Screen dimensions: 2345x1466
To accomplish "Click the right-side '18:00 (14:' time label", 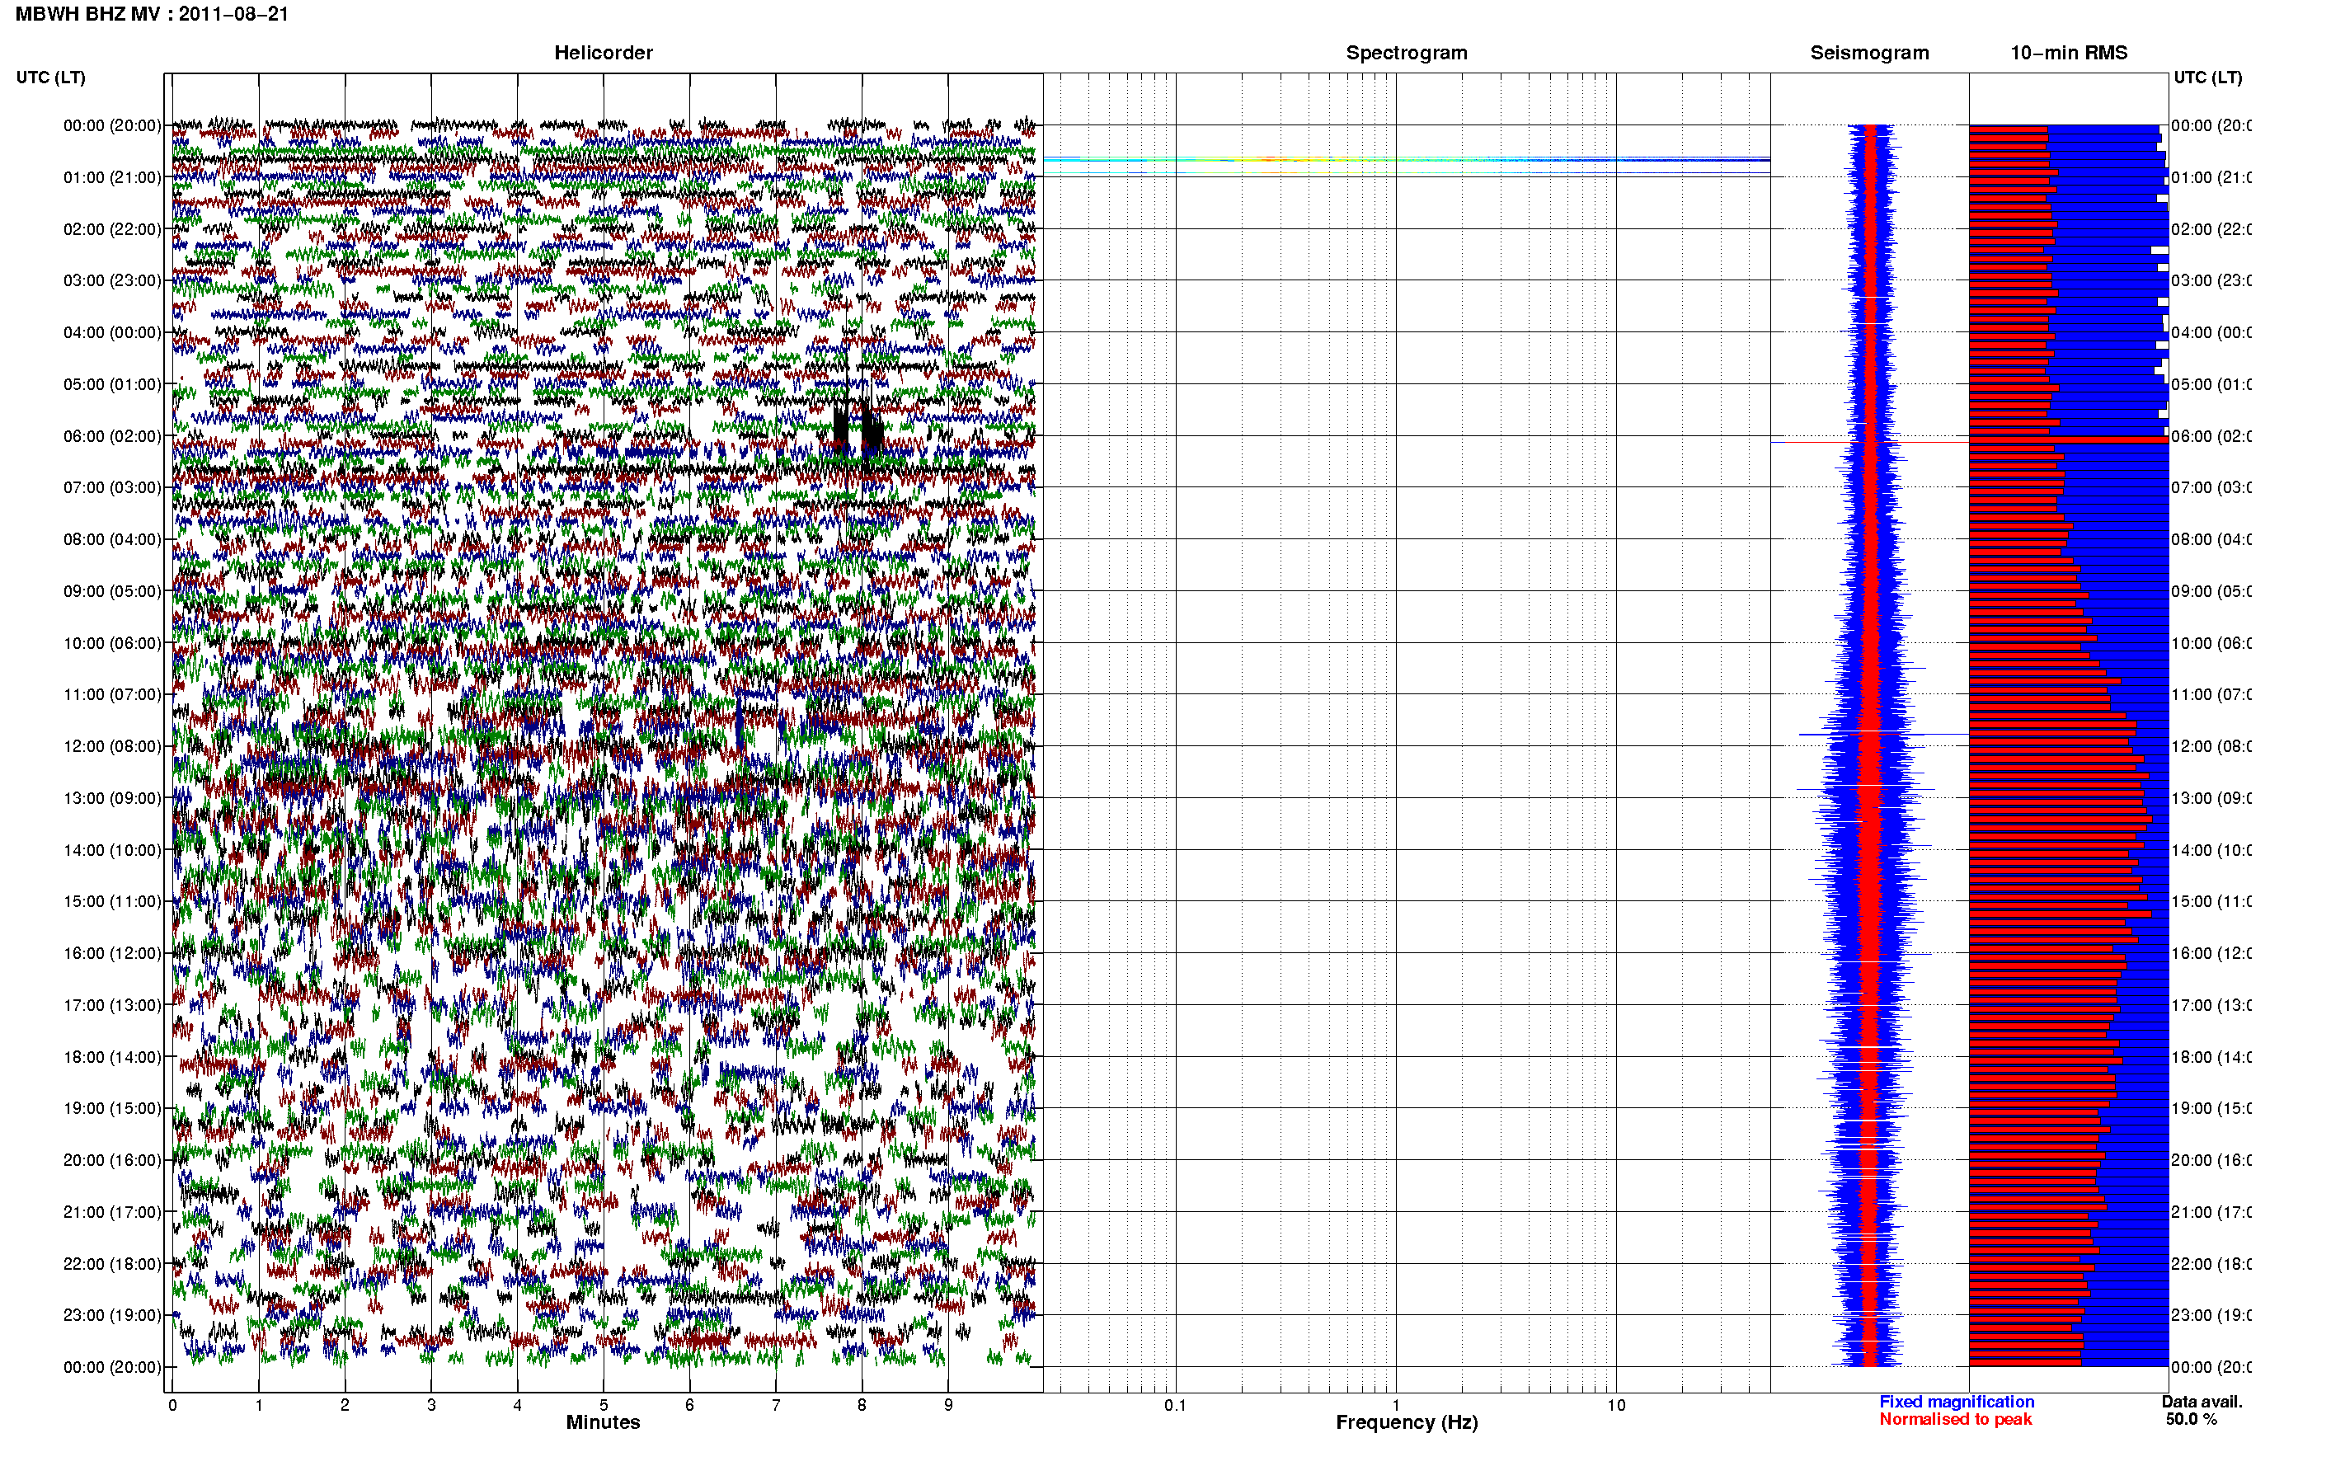I will point(2211,1057).
